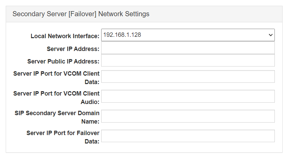Select the VCOM Client Data port field
The image size is (287, 156).
click(x=188, y=77)
